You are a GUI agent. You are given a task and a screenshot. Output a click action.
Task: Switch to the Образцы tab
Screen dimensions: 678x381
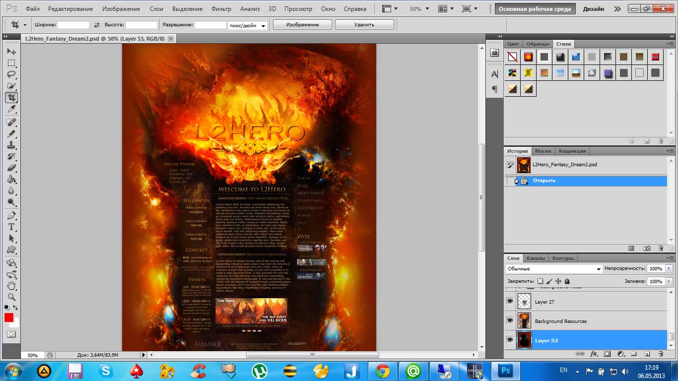538,44
